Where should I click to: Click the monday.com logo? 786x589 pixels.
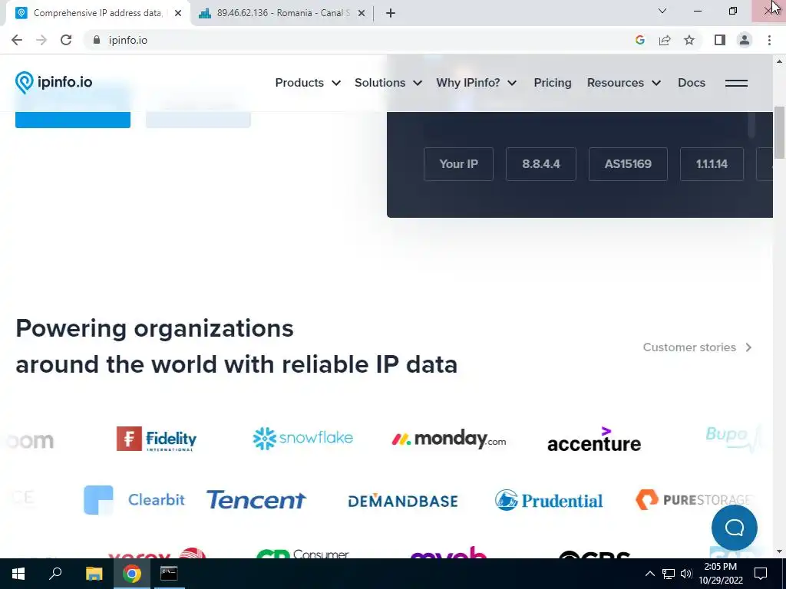pyautogui.click(x=448, y=439)
